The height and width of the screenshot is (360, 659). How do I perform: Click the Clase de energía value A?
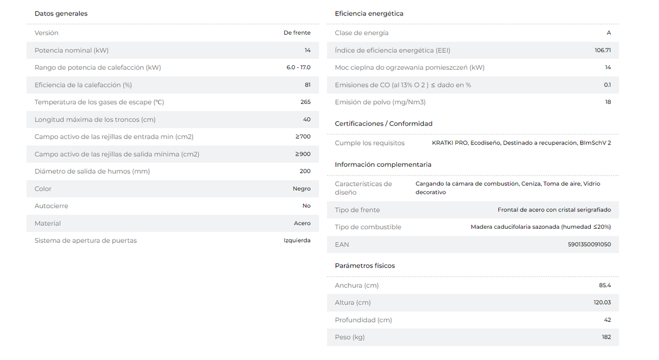[x=609, y=33]
